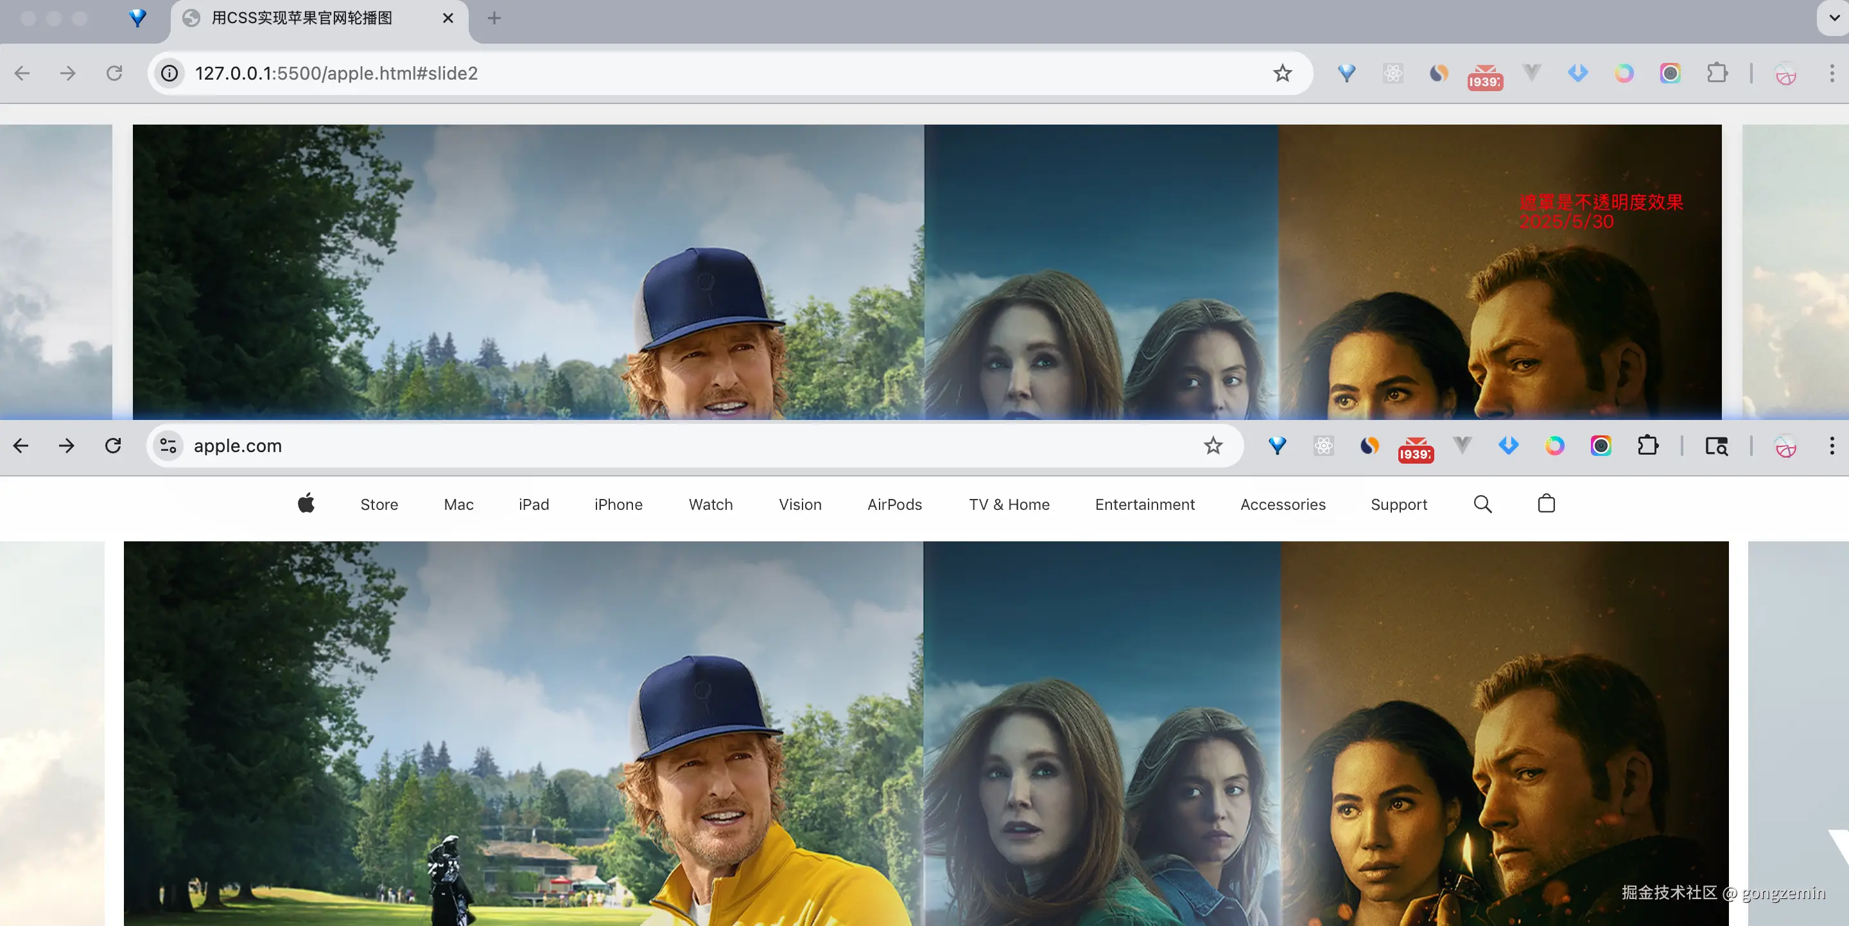Viewport: 1849px width, 926px height.
Task: Bookmark the apple.com page with the star
Action: (1213, 446)
